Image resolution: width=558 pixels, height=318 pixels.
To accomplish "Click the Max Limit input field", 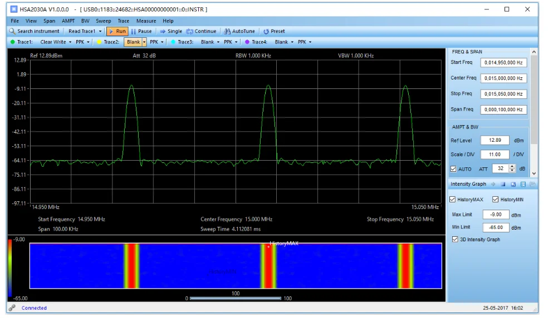I will point(496,215).
